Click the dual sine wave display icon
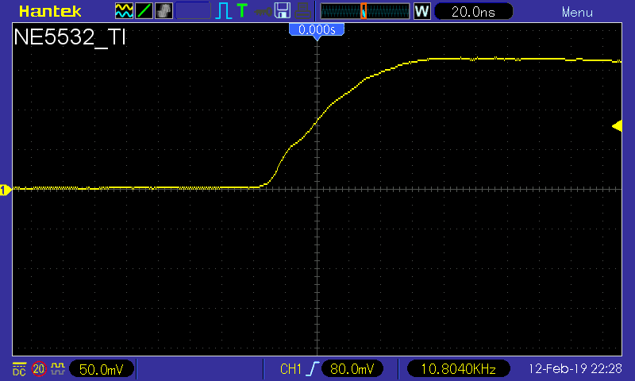Viewport: 635px width, 381px height. click(x=124, y=11)
